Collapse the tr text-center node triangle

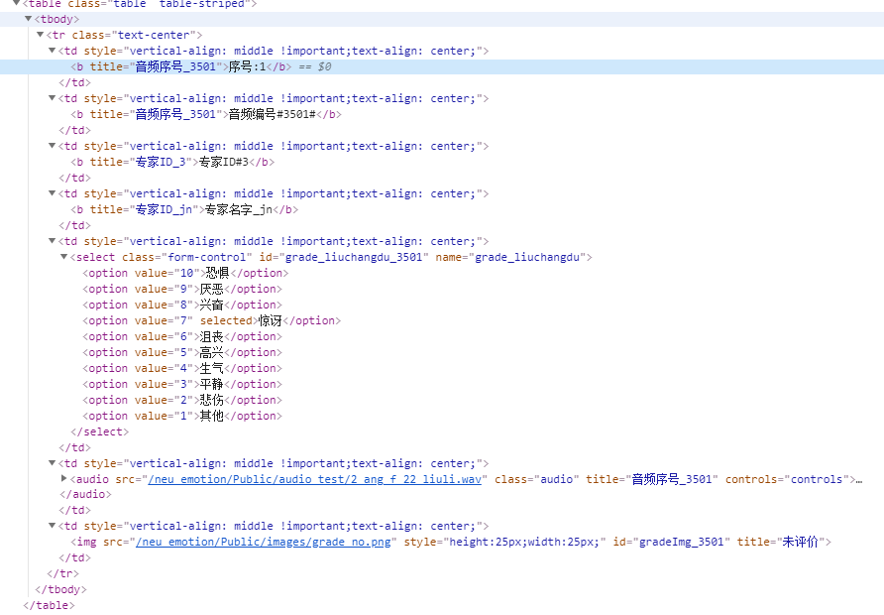click(40, 35)
